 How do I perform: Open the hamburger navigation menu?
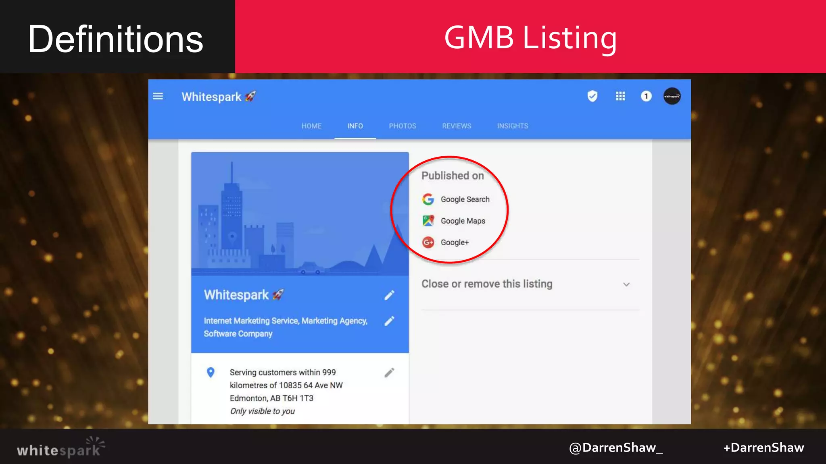(x=158, y=96)
